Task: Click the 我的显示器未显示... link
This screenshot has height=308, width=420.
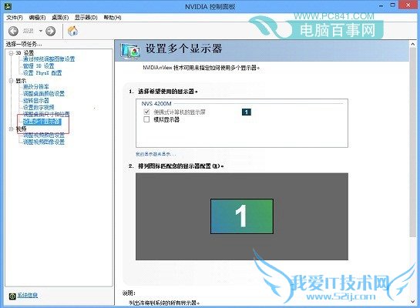Action: [156, 154]
